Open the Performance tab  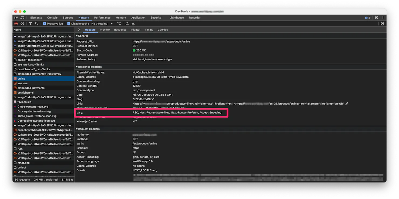click(x=102, y=18)
